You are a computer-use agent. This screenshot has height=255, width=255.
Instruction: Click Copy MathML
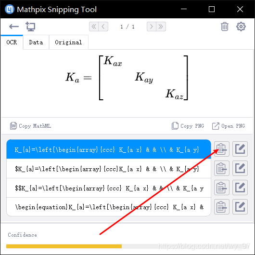tap(30, 126)
